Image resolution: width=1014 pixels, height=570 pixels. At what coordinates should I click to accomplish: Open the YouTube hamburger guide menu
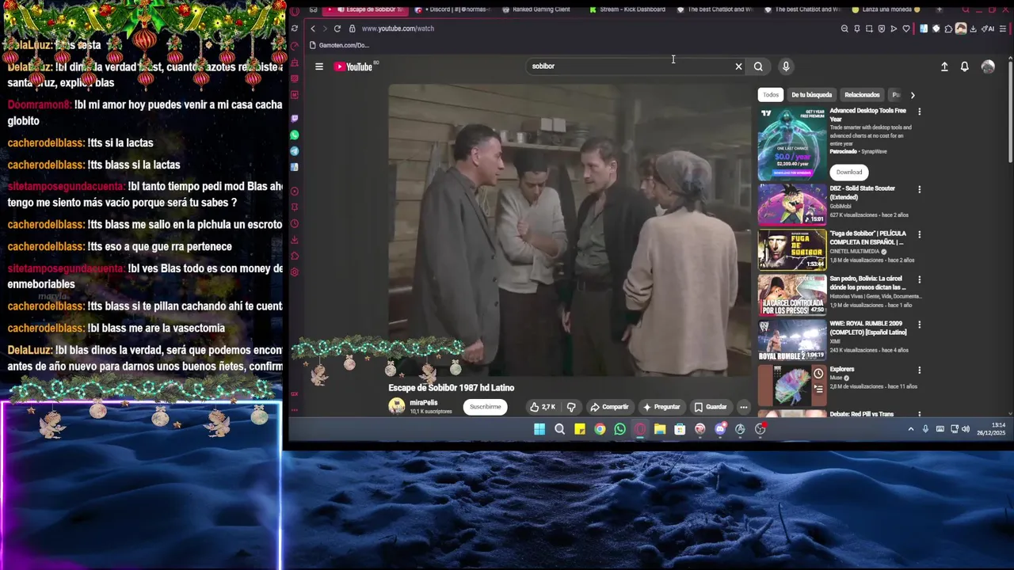[319, 66]
